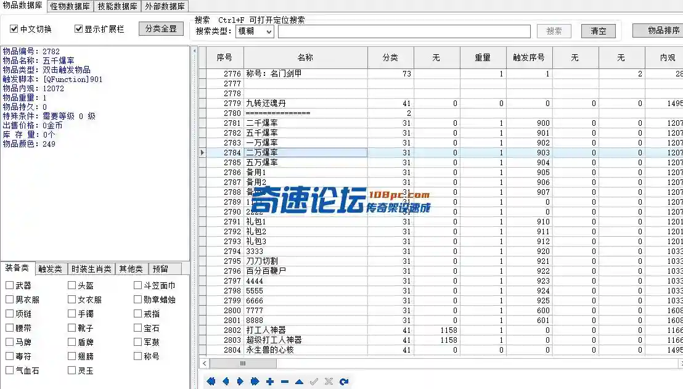Viewport: 683px width, 389px height.
Task: Click the 搜索 button
Action: 554,31
